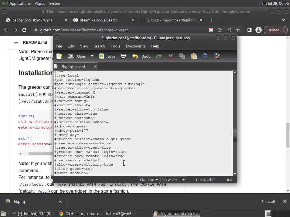
Task: Click the line #pam-service=lightdm
Action: click(x=77, y=80)
